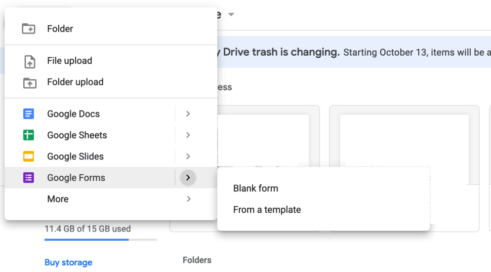Click the Folder upload icon

coord(30,83)
